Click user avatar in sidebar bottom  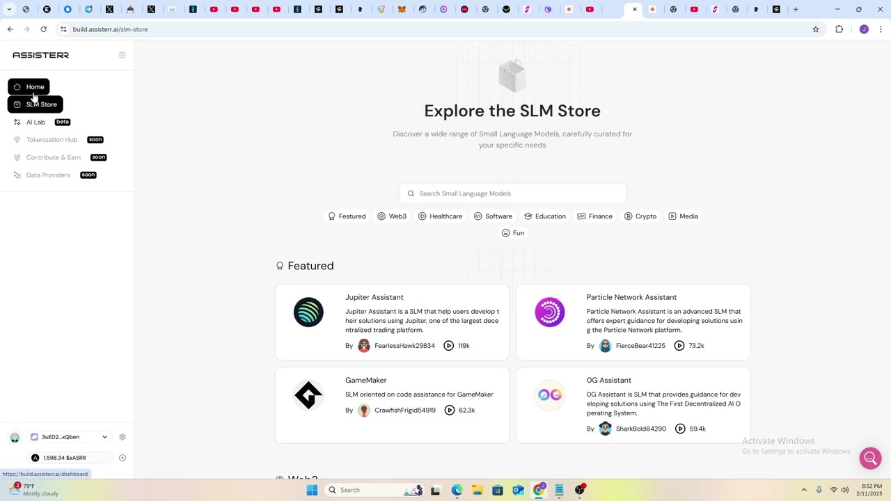coord(15,437)
